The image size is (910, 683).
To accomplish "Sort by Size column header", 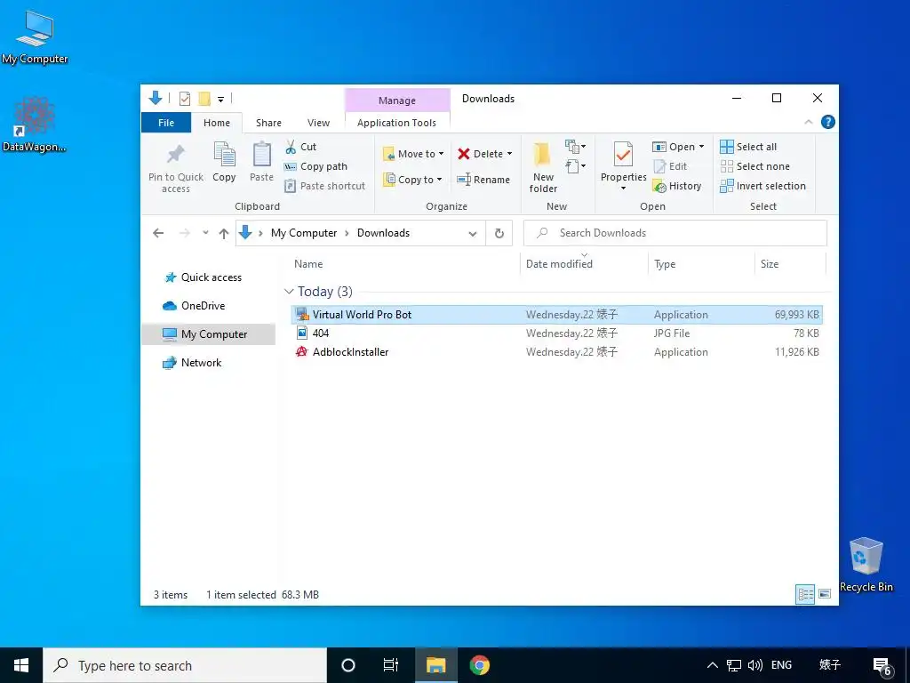I will 770,263.
